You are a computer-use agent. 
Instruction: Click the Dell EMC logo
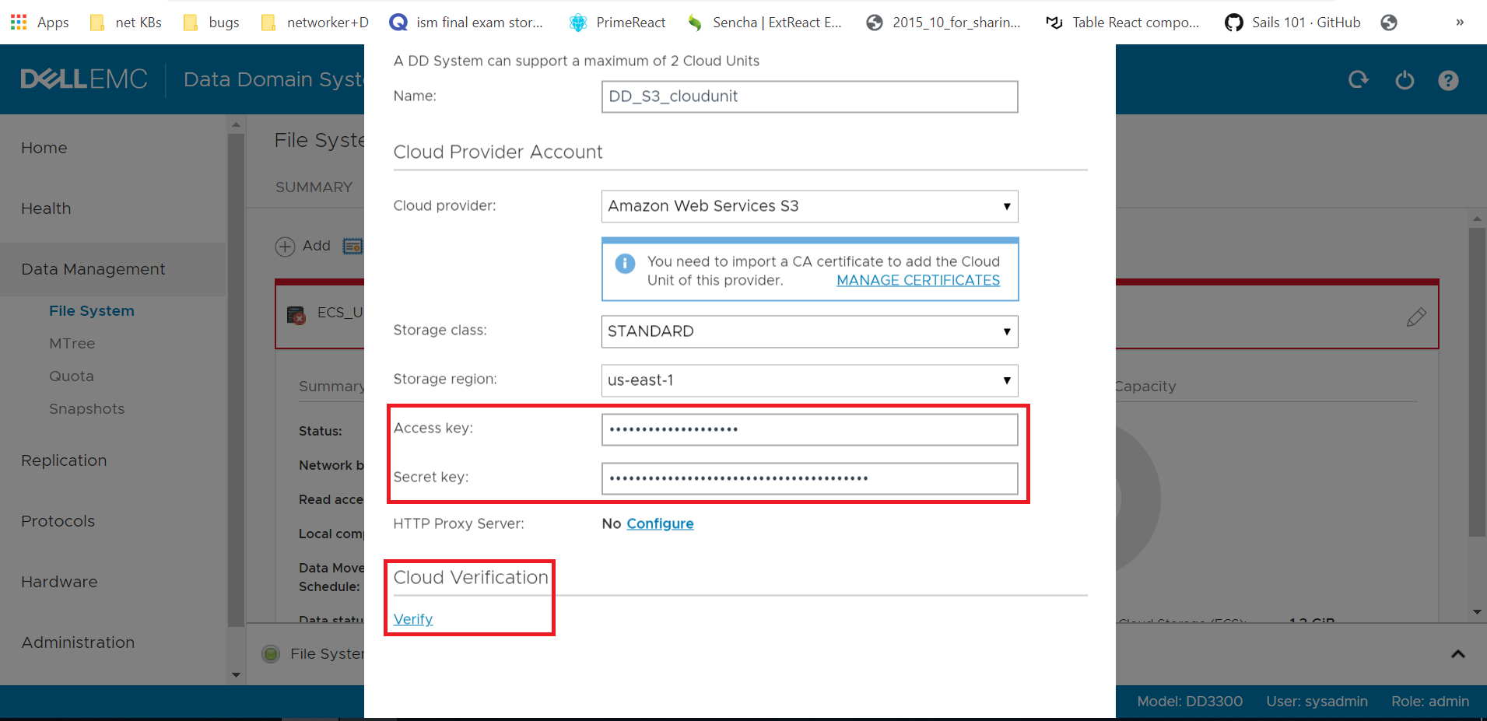coord(84,79)
